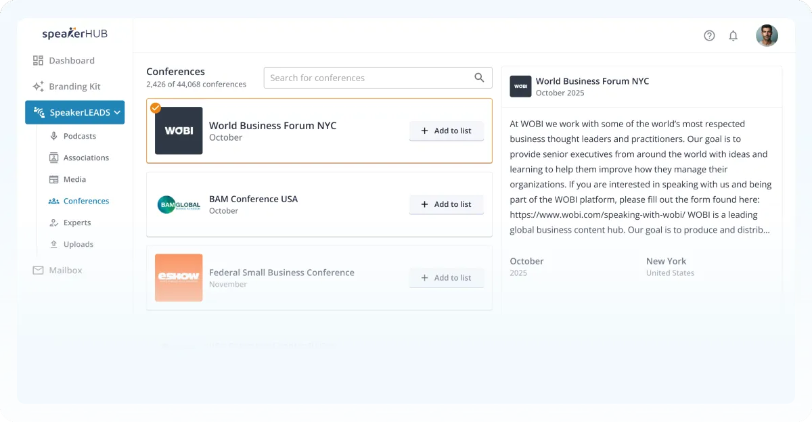812x422 pixels.
Task: Click the New York location text
Action: pos(666,261)
